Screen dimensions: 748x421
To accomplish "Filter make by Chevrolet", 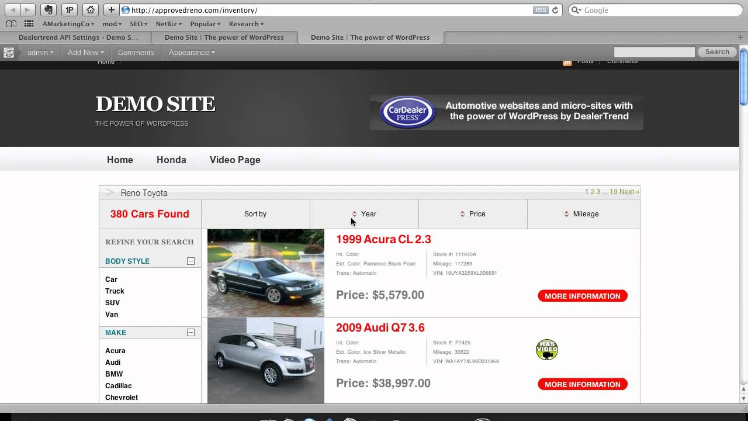I will point(122,398).
